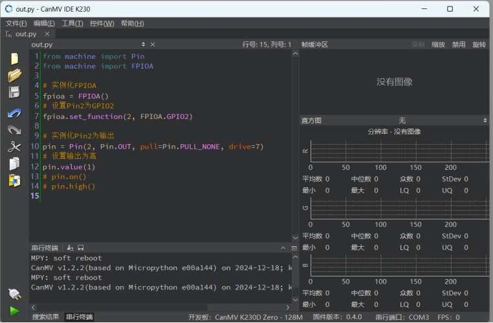Click line 5 fpioa = FPIOA()
The width and height of the screenshot is (493, 323).
[x=76, y=96]
